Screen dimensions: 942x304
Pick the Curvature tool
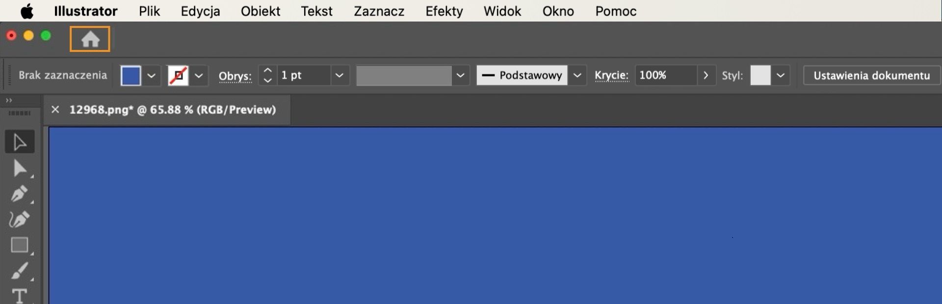click(x=20, y=219)
